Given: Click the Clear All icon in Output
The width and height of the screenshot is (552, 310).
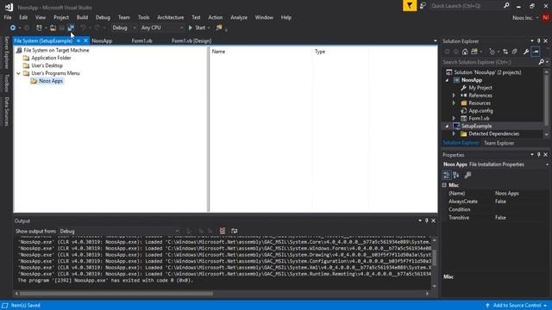Looking at the screenshot, I should [x=223, y=231].
